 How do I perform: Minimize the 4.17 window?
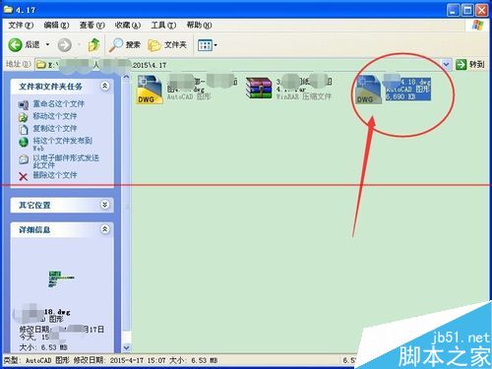pos(453,11)
